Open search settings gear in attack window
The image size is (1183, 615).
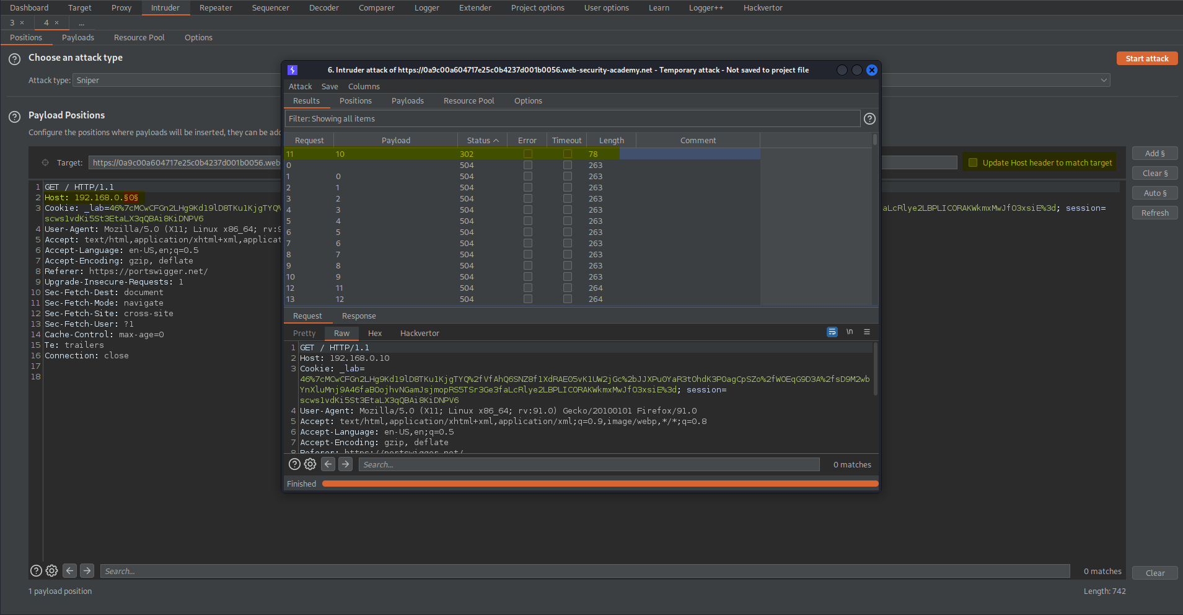[310, 464]
